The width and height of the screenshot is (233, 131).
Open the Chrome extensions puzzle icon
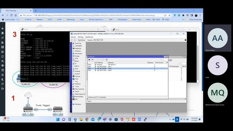[183, 15]
